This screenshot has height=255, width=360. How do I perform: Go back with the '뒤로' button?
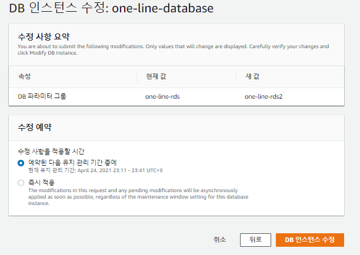(255, 240)
